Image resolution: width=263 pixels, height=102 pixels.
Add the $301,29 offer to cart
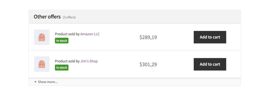210,64
